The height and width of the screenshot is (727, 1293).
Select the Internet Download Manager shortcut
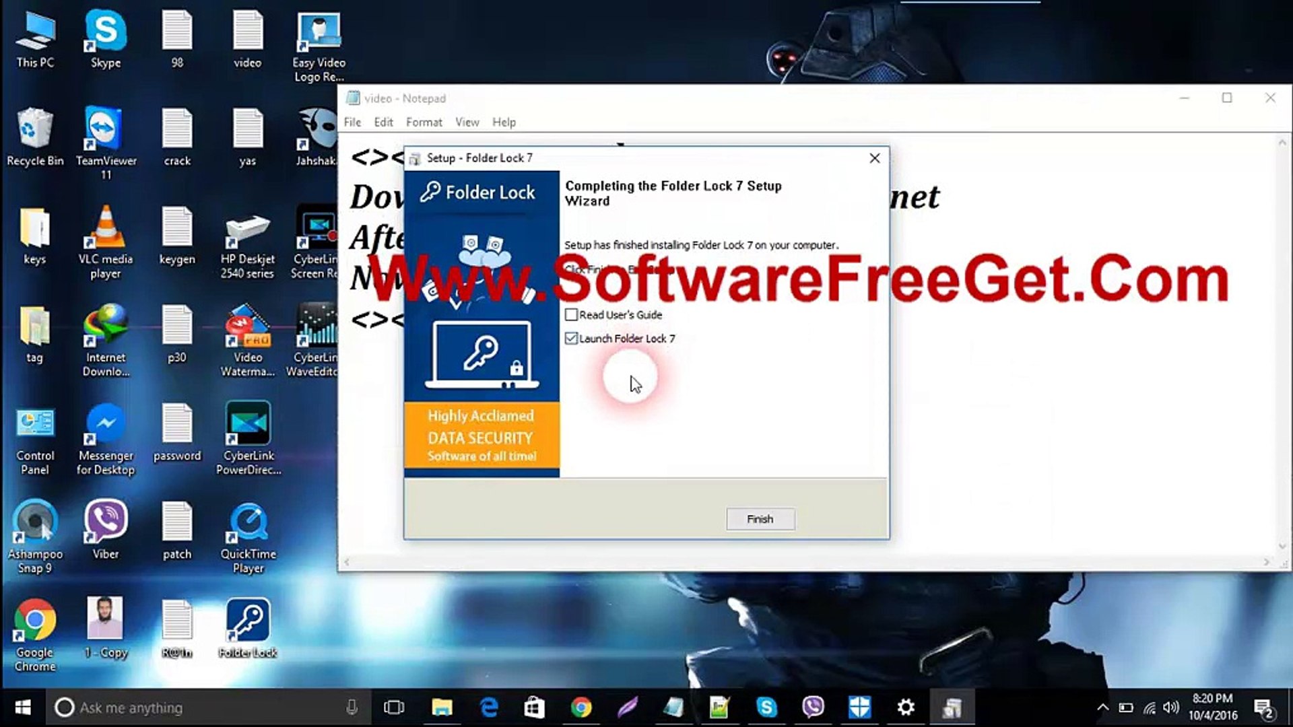(x=106, y=340)
